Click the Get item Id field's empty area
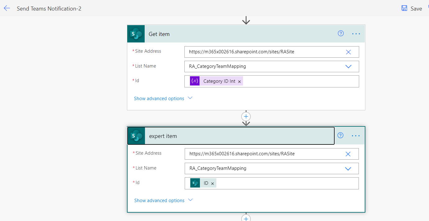The width and height of the screenshot is (429, 221). [300, 81]
